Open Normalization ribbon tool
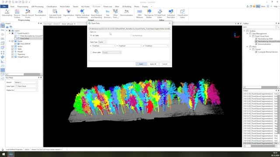The width and height of the screenshot is (280, 157). [40, 14]
